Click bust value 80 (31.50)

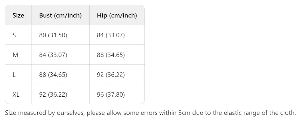tap(53, 35)
